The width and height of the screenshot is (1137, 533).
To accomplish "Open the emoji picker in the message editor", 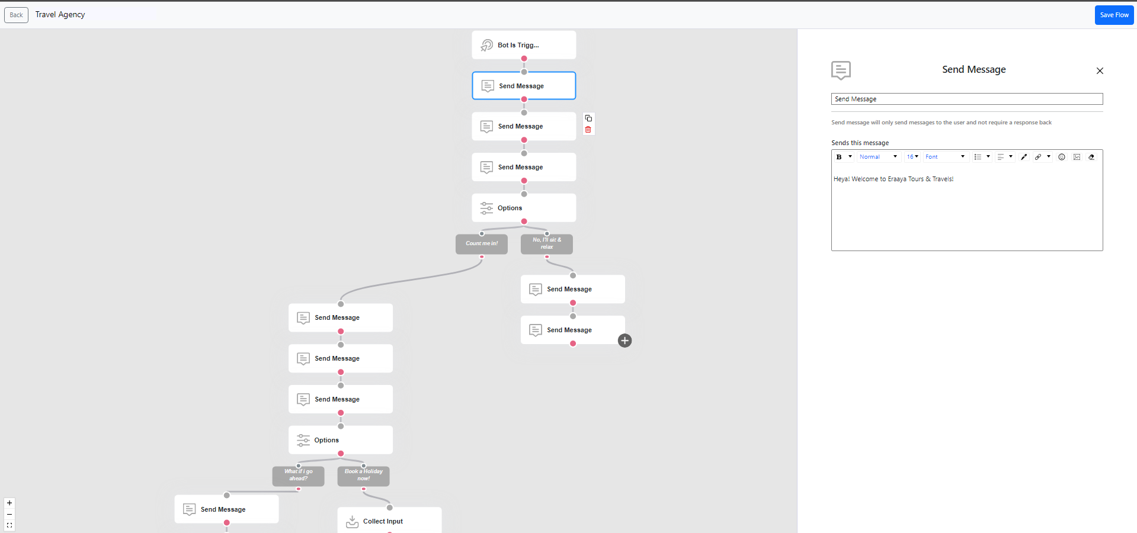I will tap(1062, 157).
